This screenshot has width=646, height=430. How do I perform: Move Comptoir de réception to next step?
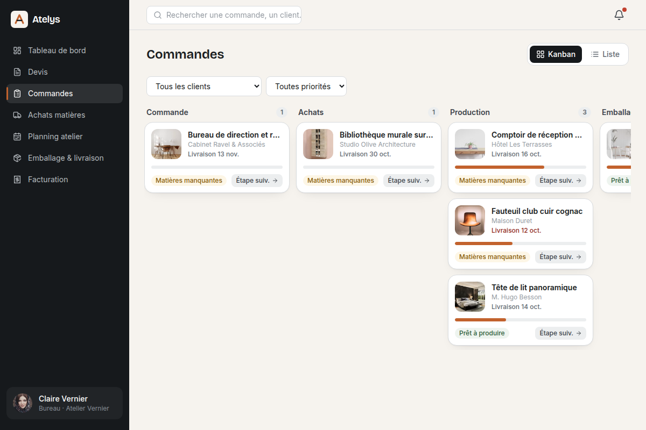(560, 181)
